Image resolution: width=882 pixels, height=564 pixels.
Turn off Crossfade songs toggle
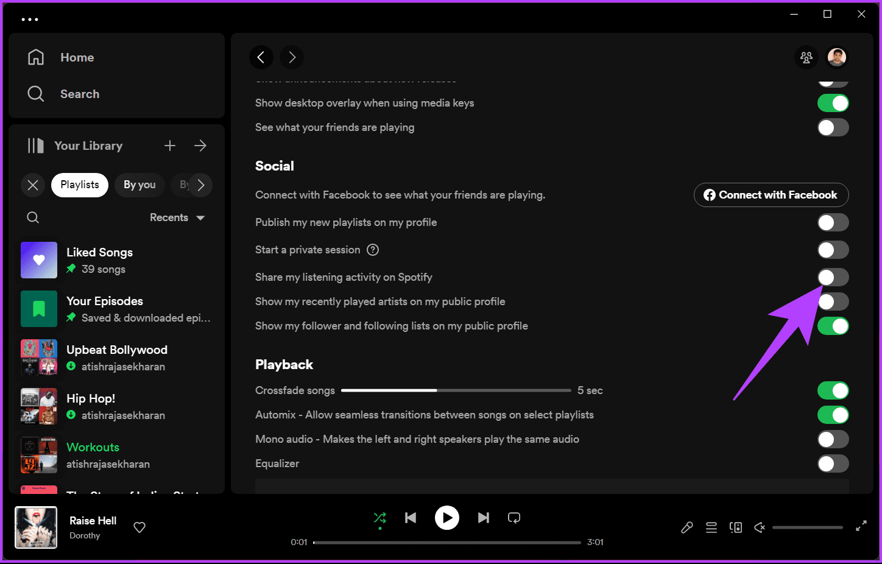(x=833, y=390)
